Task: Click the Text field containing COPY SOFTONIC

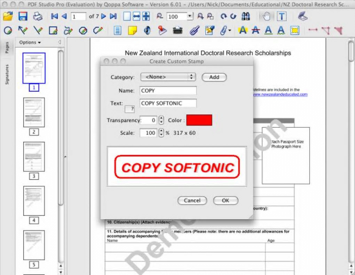Action: click(168, 103)
